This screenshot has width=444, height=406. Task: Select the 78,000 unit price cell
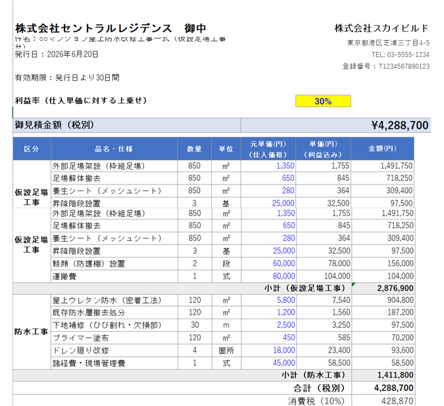coord(324,263)
